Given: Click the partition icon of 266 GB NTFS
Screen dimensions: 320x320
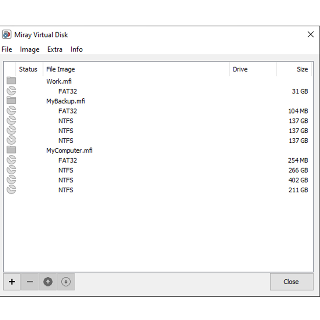Looking at the screenshot, I should pos(11,170).
